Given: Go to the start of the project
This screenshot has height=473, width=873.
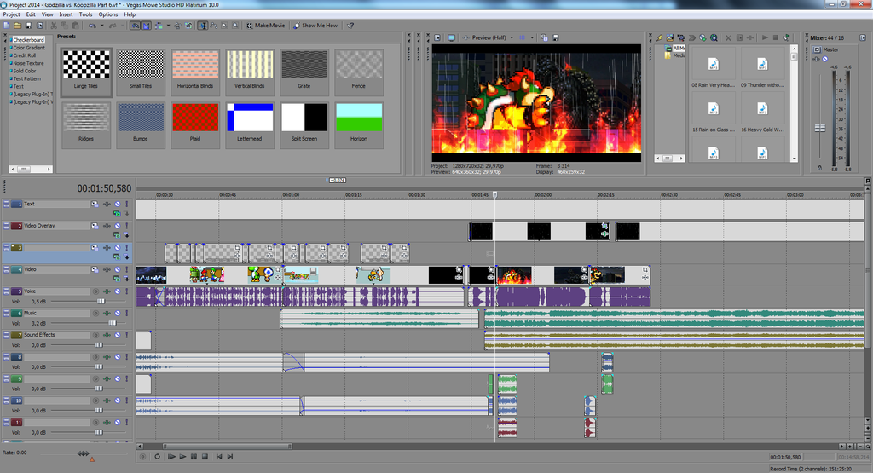Looking at the screenshot, I should coord(219,456).
